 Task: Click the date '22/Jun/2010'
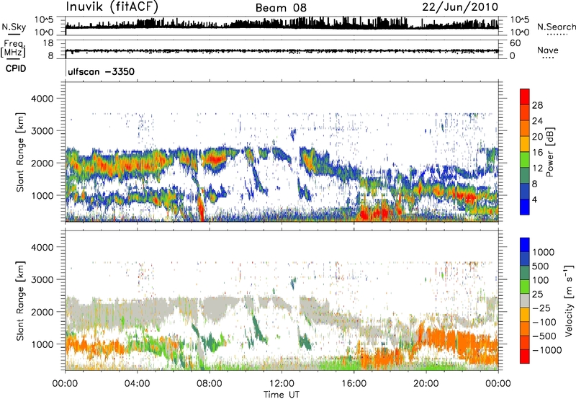(x=460, y=7)
